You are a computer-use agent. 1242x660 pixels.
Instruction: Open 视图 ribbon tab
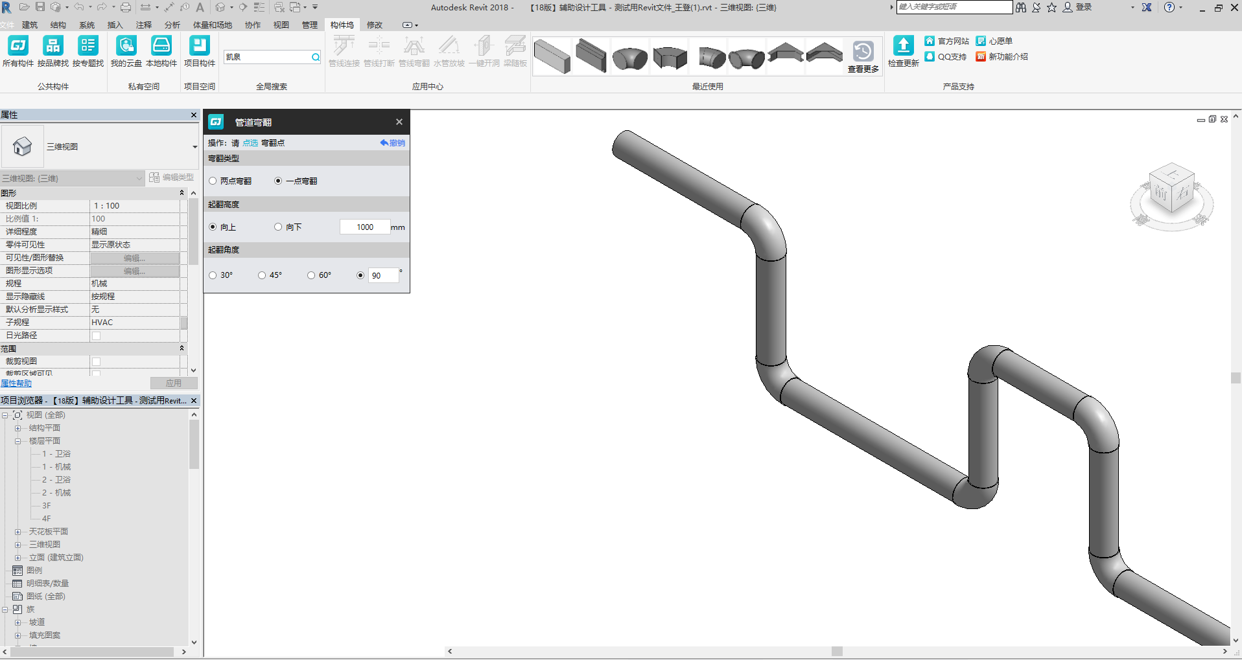click(x=281, y=25)
